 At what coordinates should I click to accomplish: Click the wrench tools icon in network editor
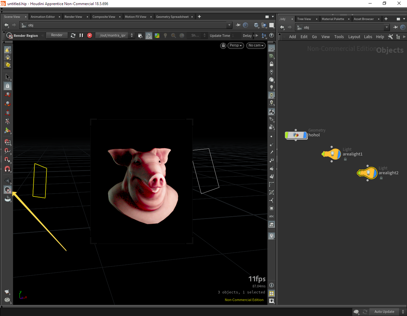pos(390,37)
